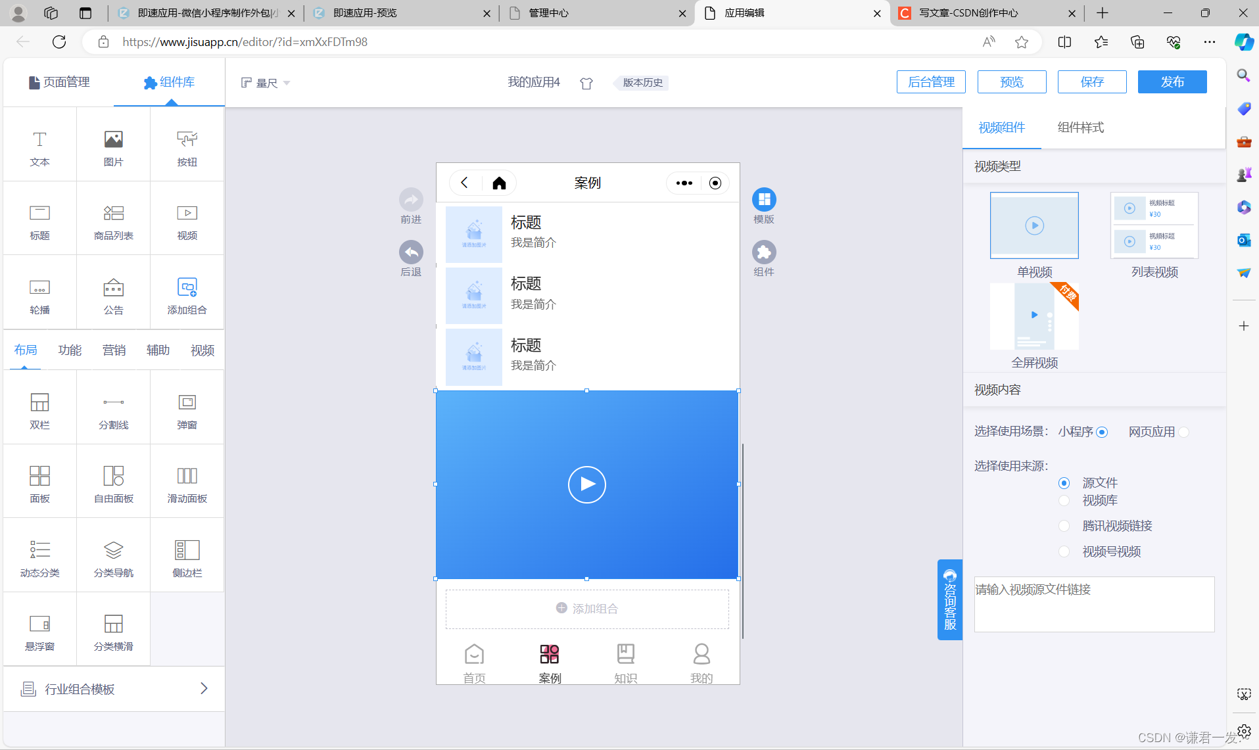Click the 后退 undo arrow icon
Screen dimensions: 1259x750
tap(411, 252)
